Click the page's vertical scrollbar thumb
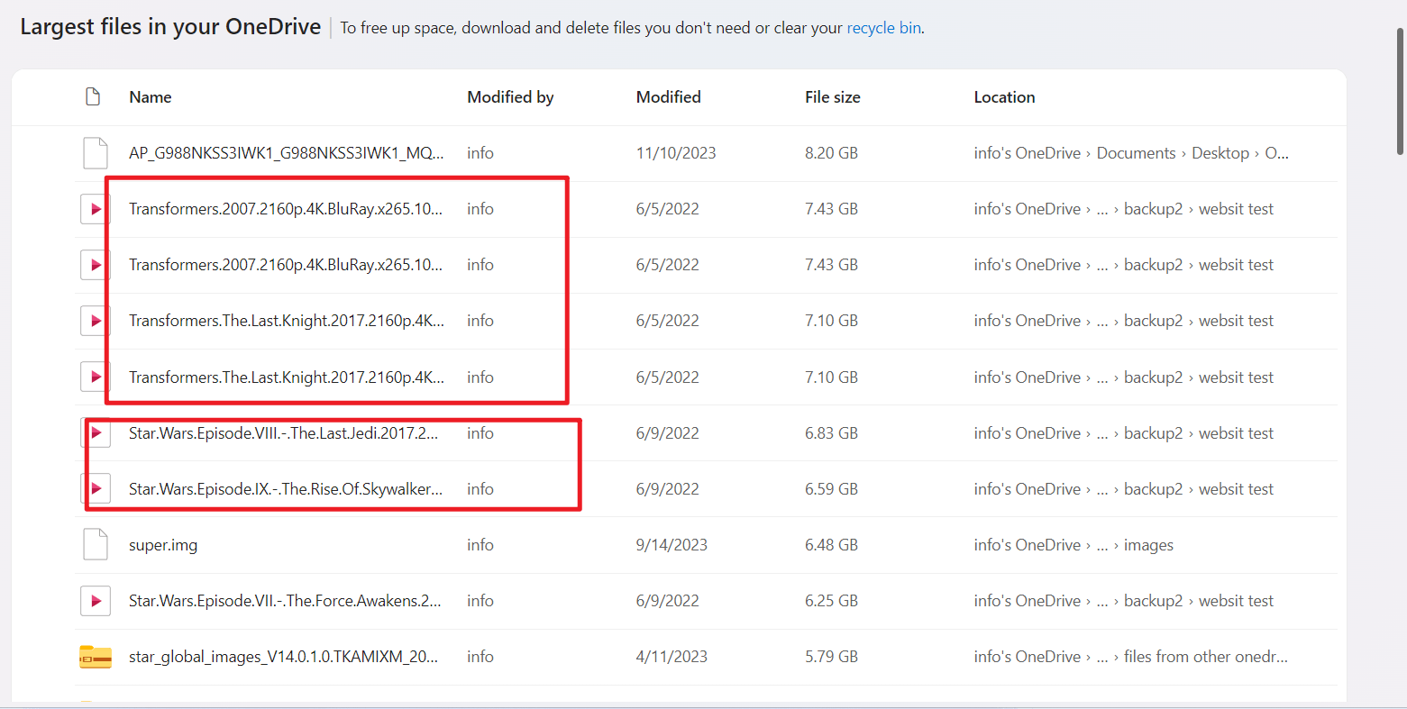This screenshot has height=709, width=1407. coord(1400,91)
